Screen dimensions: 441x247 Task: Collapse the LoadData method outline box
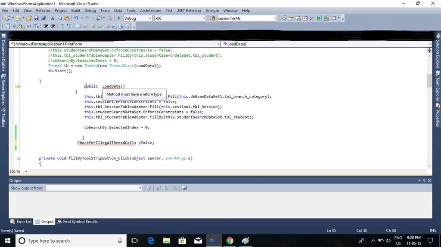point(19,86)
